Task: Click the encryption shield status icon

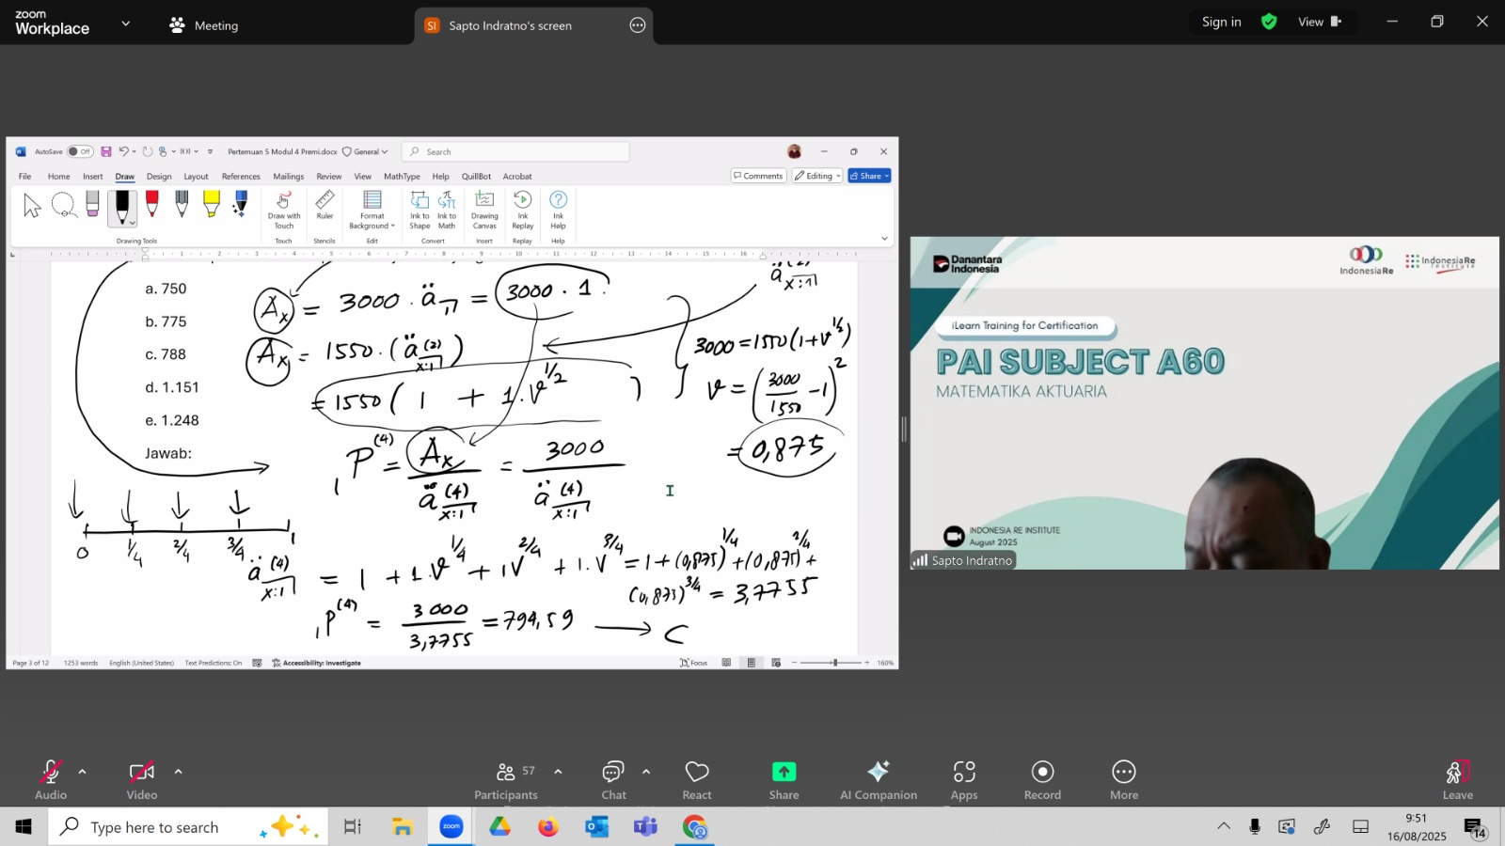Action: tap(1269, 22)
